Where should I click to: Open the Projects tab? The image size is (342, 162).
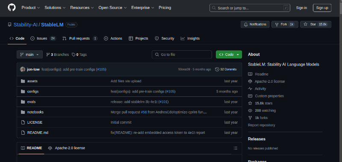point(138,38)
